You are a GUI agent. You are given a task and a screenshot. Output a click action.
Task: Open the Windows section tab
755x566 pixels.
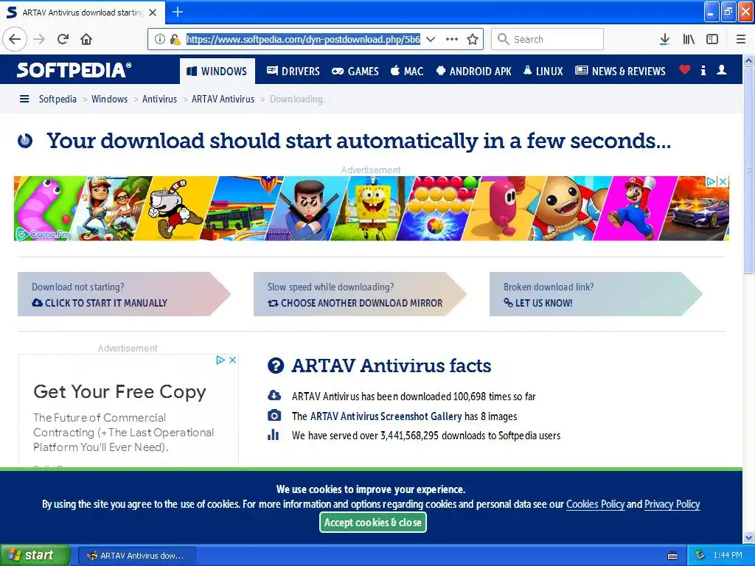pyautogui.click(x=218, y=71)
